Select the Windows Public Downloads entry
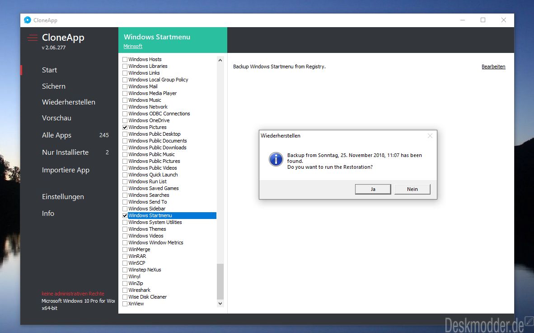 click(157, 148)
